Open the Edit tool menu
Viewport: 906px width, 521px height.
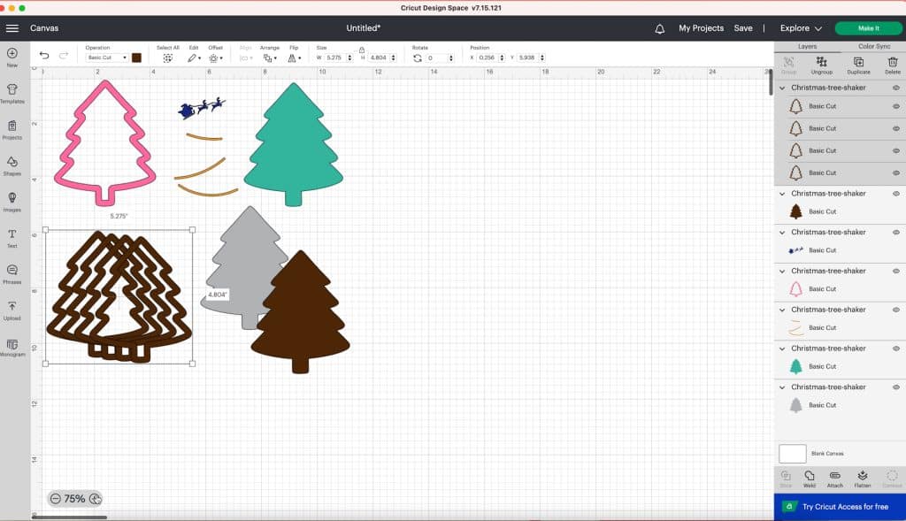tap(194, 57)
